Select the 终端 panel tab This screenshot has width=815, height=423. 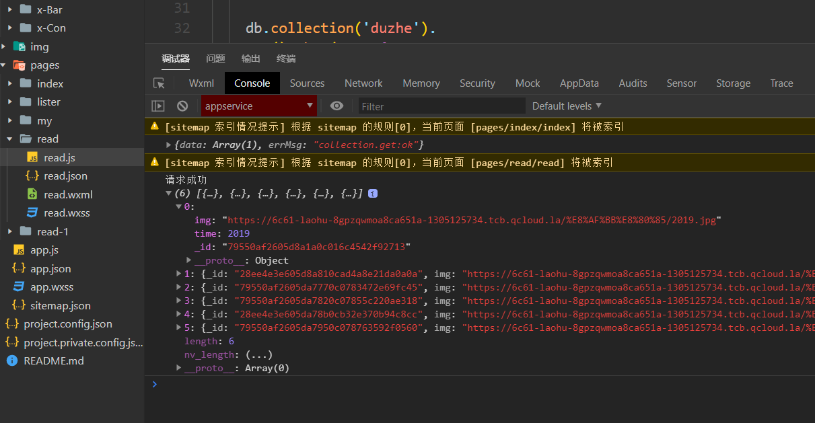286,59
